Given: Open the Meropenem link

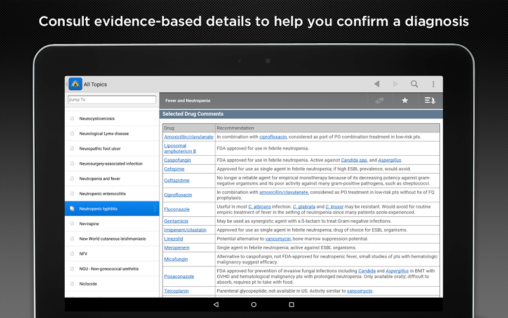Looking at the screenshot, I should click(177, 247).
